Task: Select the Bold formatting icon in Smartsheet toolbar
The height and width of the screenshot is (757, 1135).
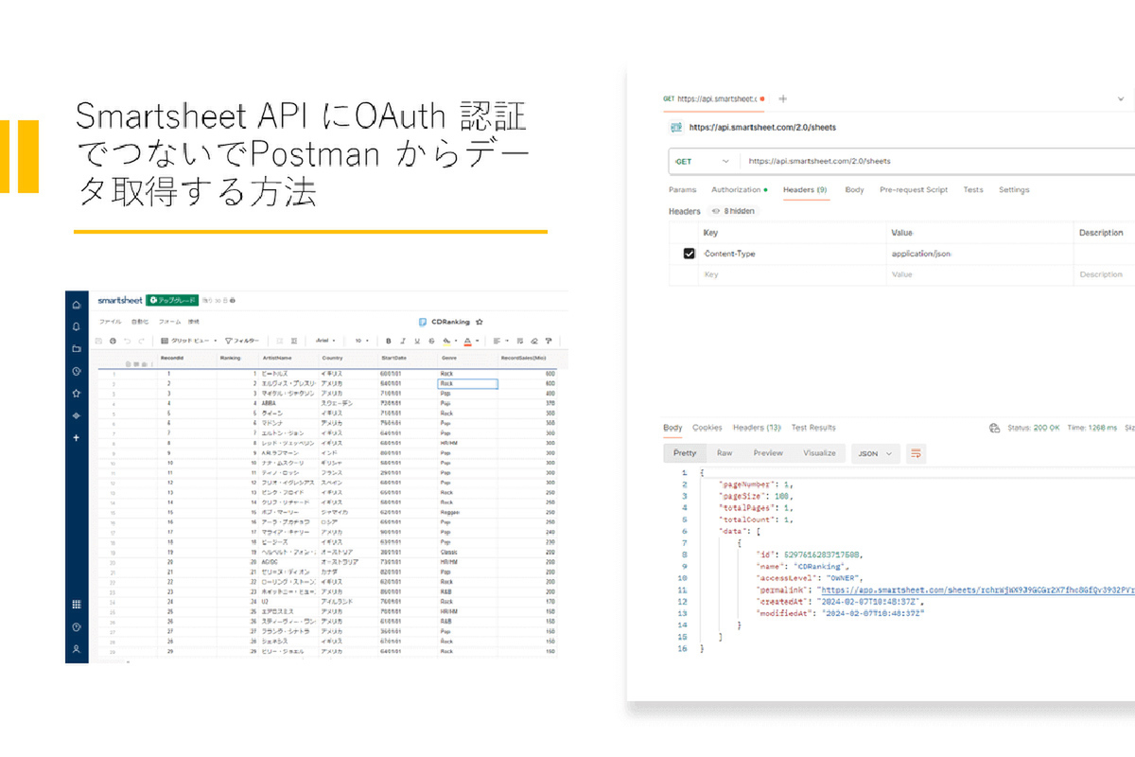Action: 389,341
